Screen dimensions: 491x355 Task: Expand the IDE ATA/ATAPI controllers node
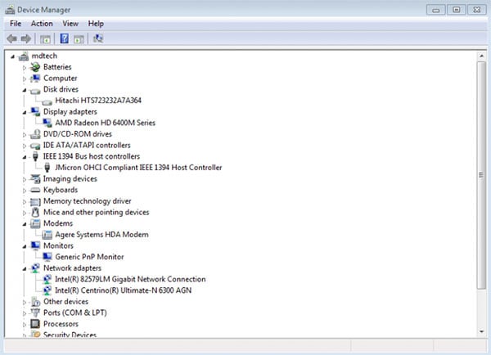[x=25, y=146]
